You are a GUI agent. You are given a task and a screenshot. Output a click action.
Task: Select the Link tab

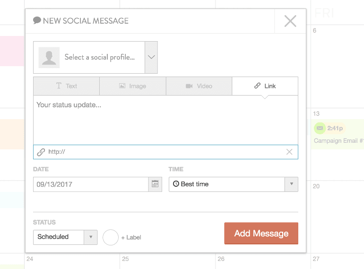pyautogui.click(x=265, y=86)
